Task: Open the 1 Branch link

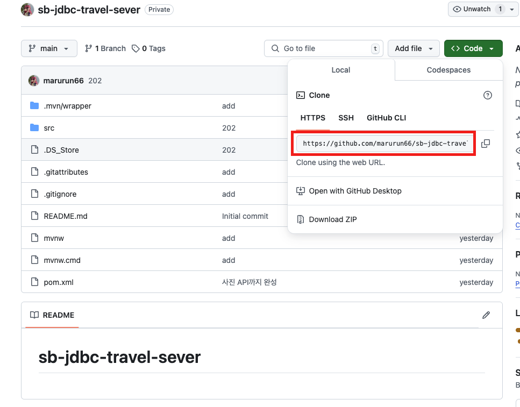Action: (105, 48)
